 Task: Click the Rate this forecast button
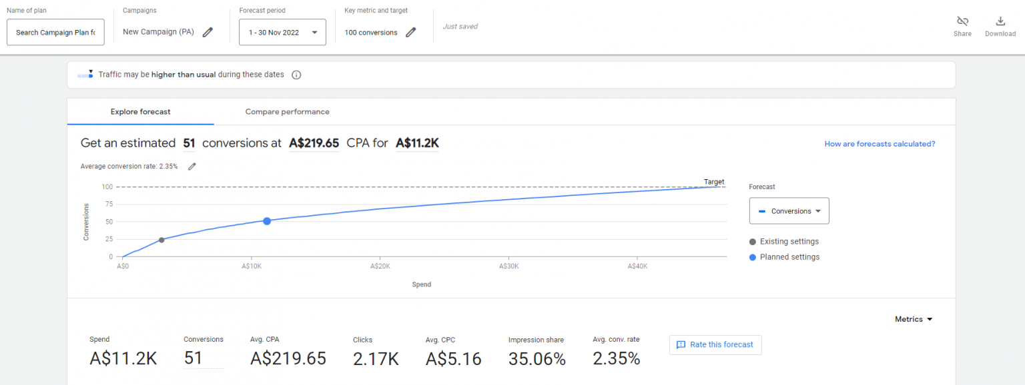(715, 344)
